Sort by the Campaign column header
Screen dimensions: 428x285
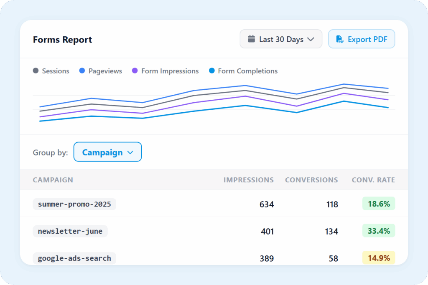coord(53,180)
